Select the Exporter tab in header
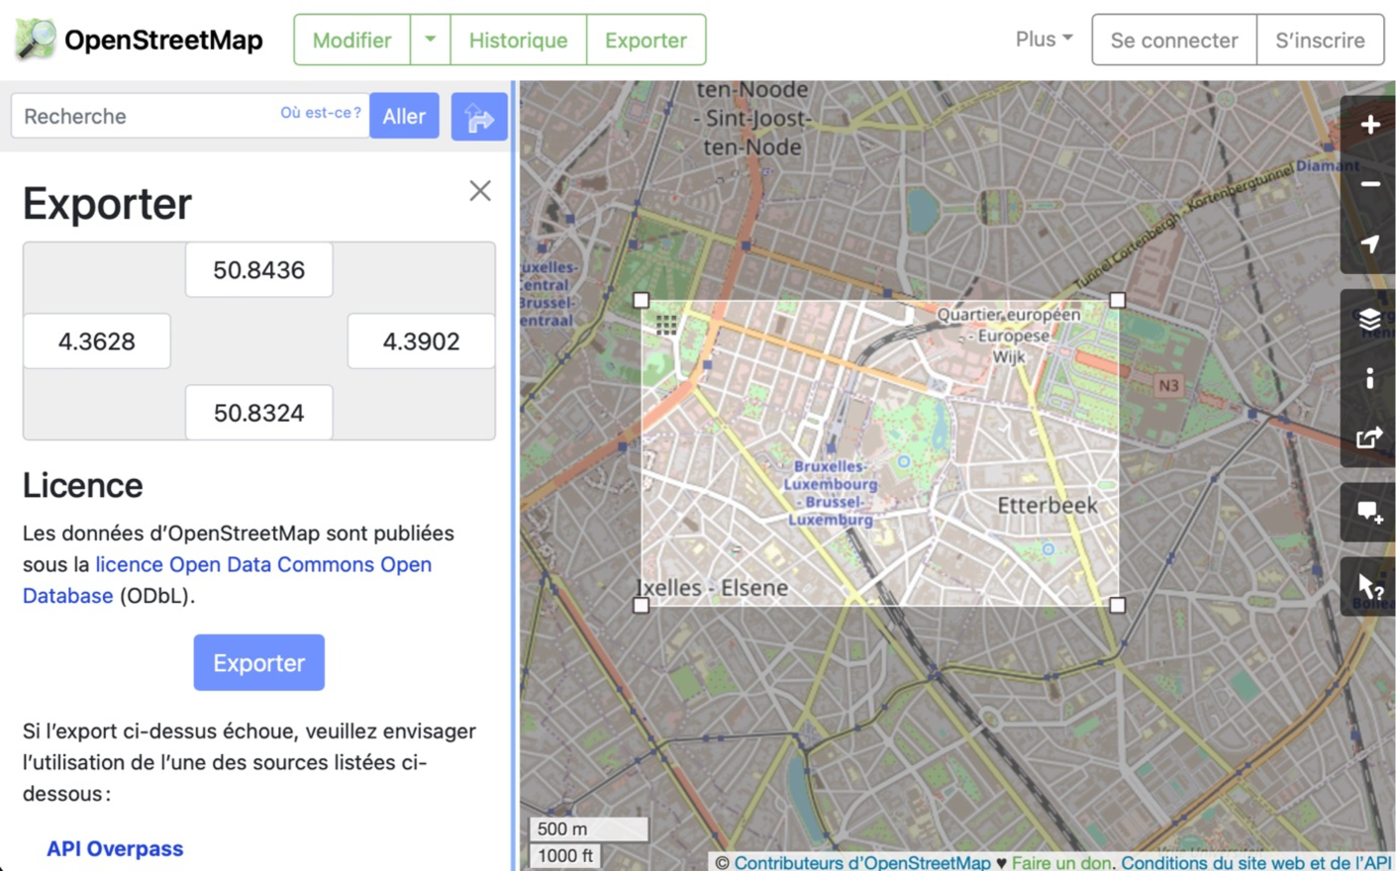1398x874 pixels. coord(646,40)
